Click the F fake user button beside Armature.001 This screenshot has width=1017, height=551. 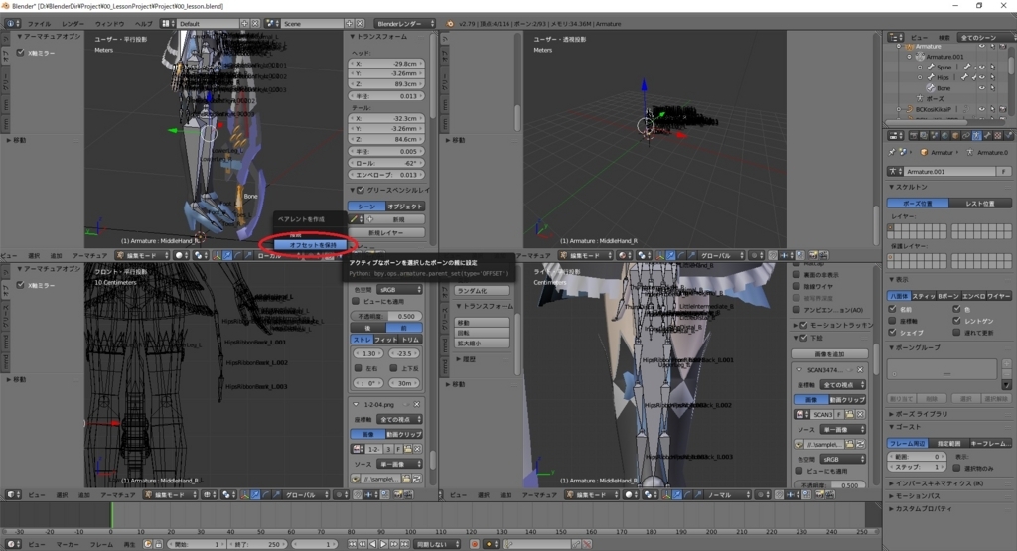[1004, 171]
